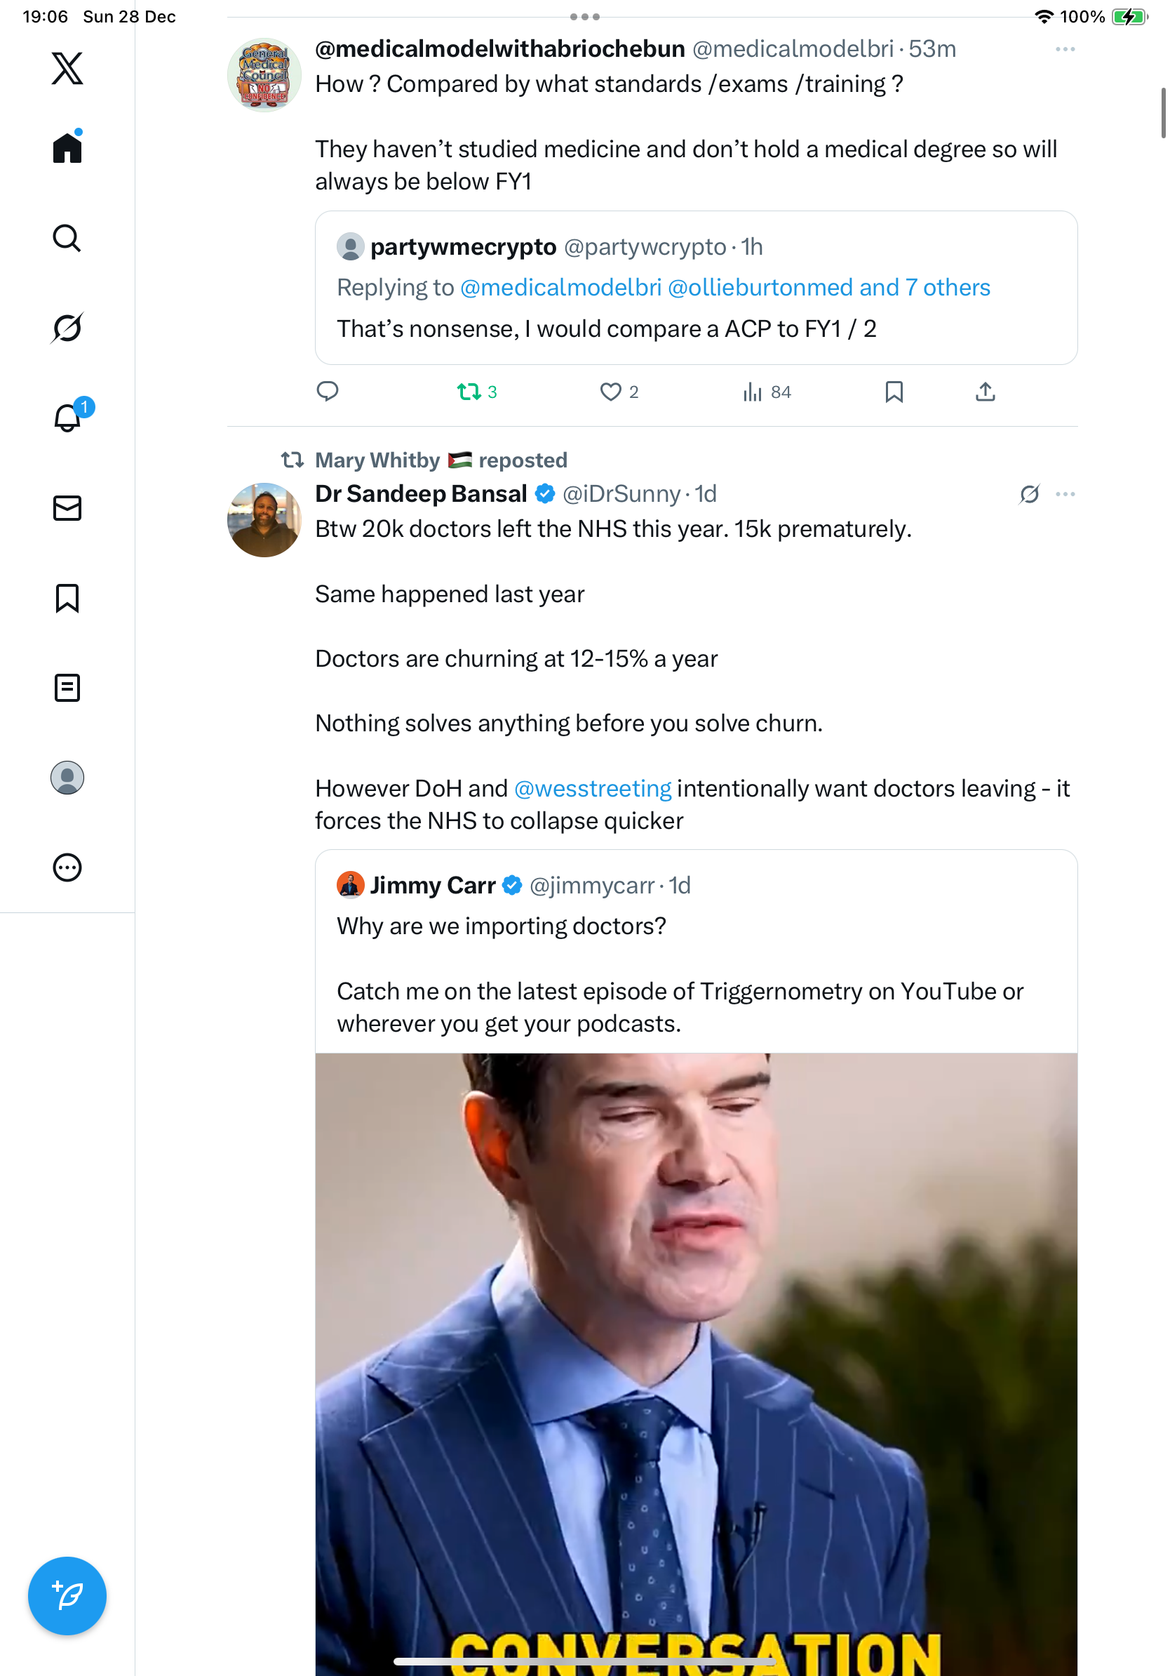Open the Home feed icon
Viewport: 1170px width, 1676px height.
point(67,148)
